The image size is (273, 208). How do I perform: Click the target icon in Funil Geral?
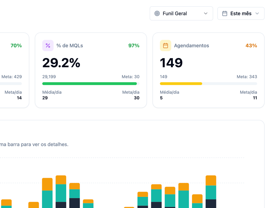point(157,14)
